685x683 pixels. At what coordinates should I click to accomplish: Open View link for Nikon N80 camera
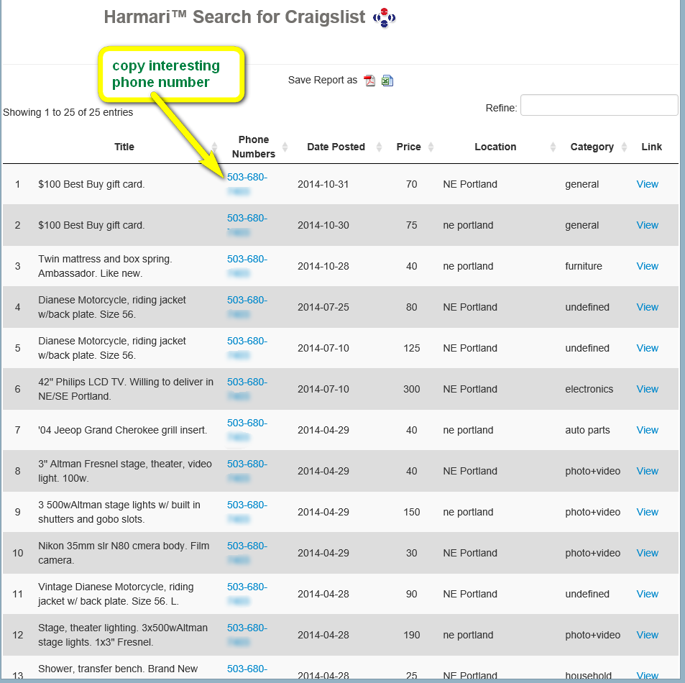point(647,553)
